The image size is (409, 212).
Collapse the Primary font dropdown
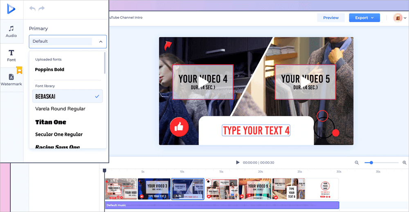pyautogui.click(x=100, y=41)
